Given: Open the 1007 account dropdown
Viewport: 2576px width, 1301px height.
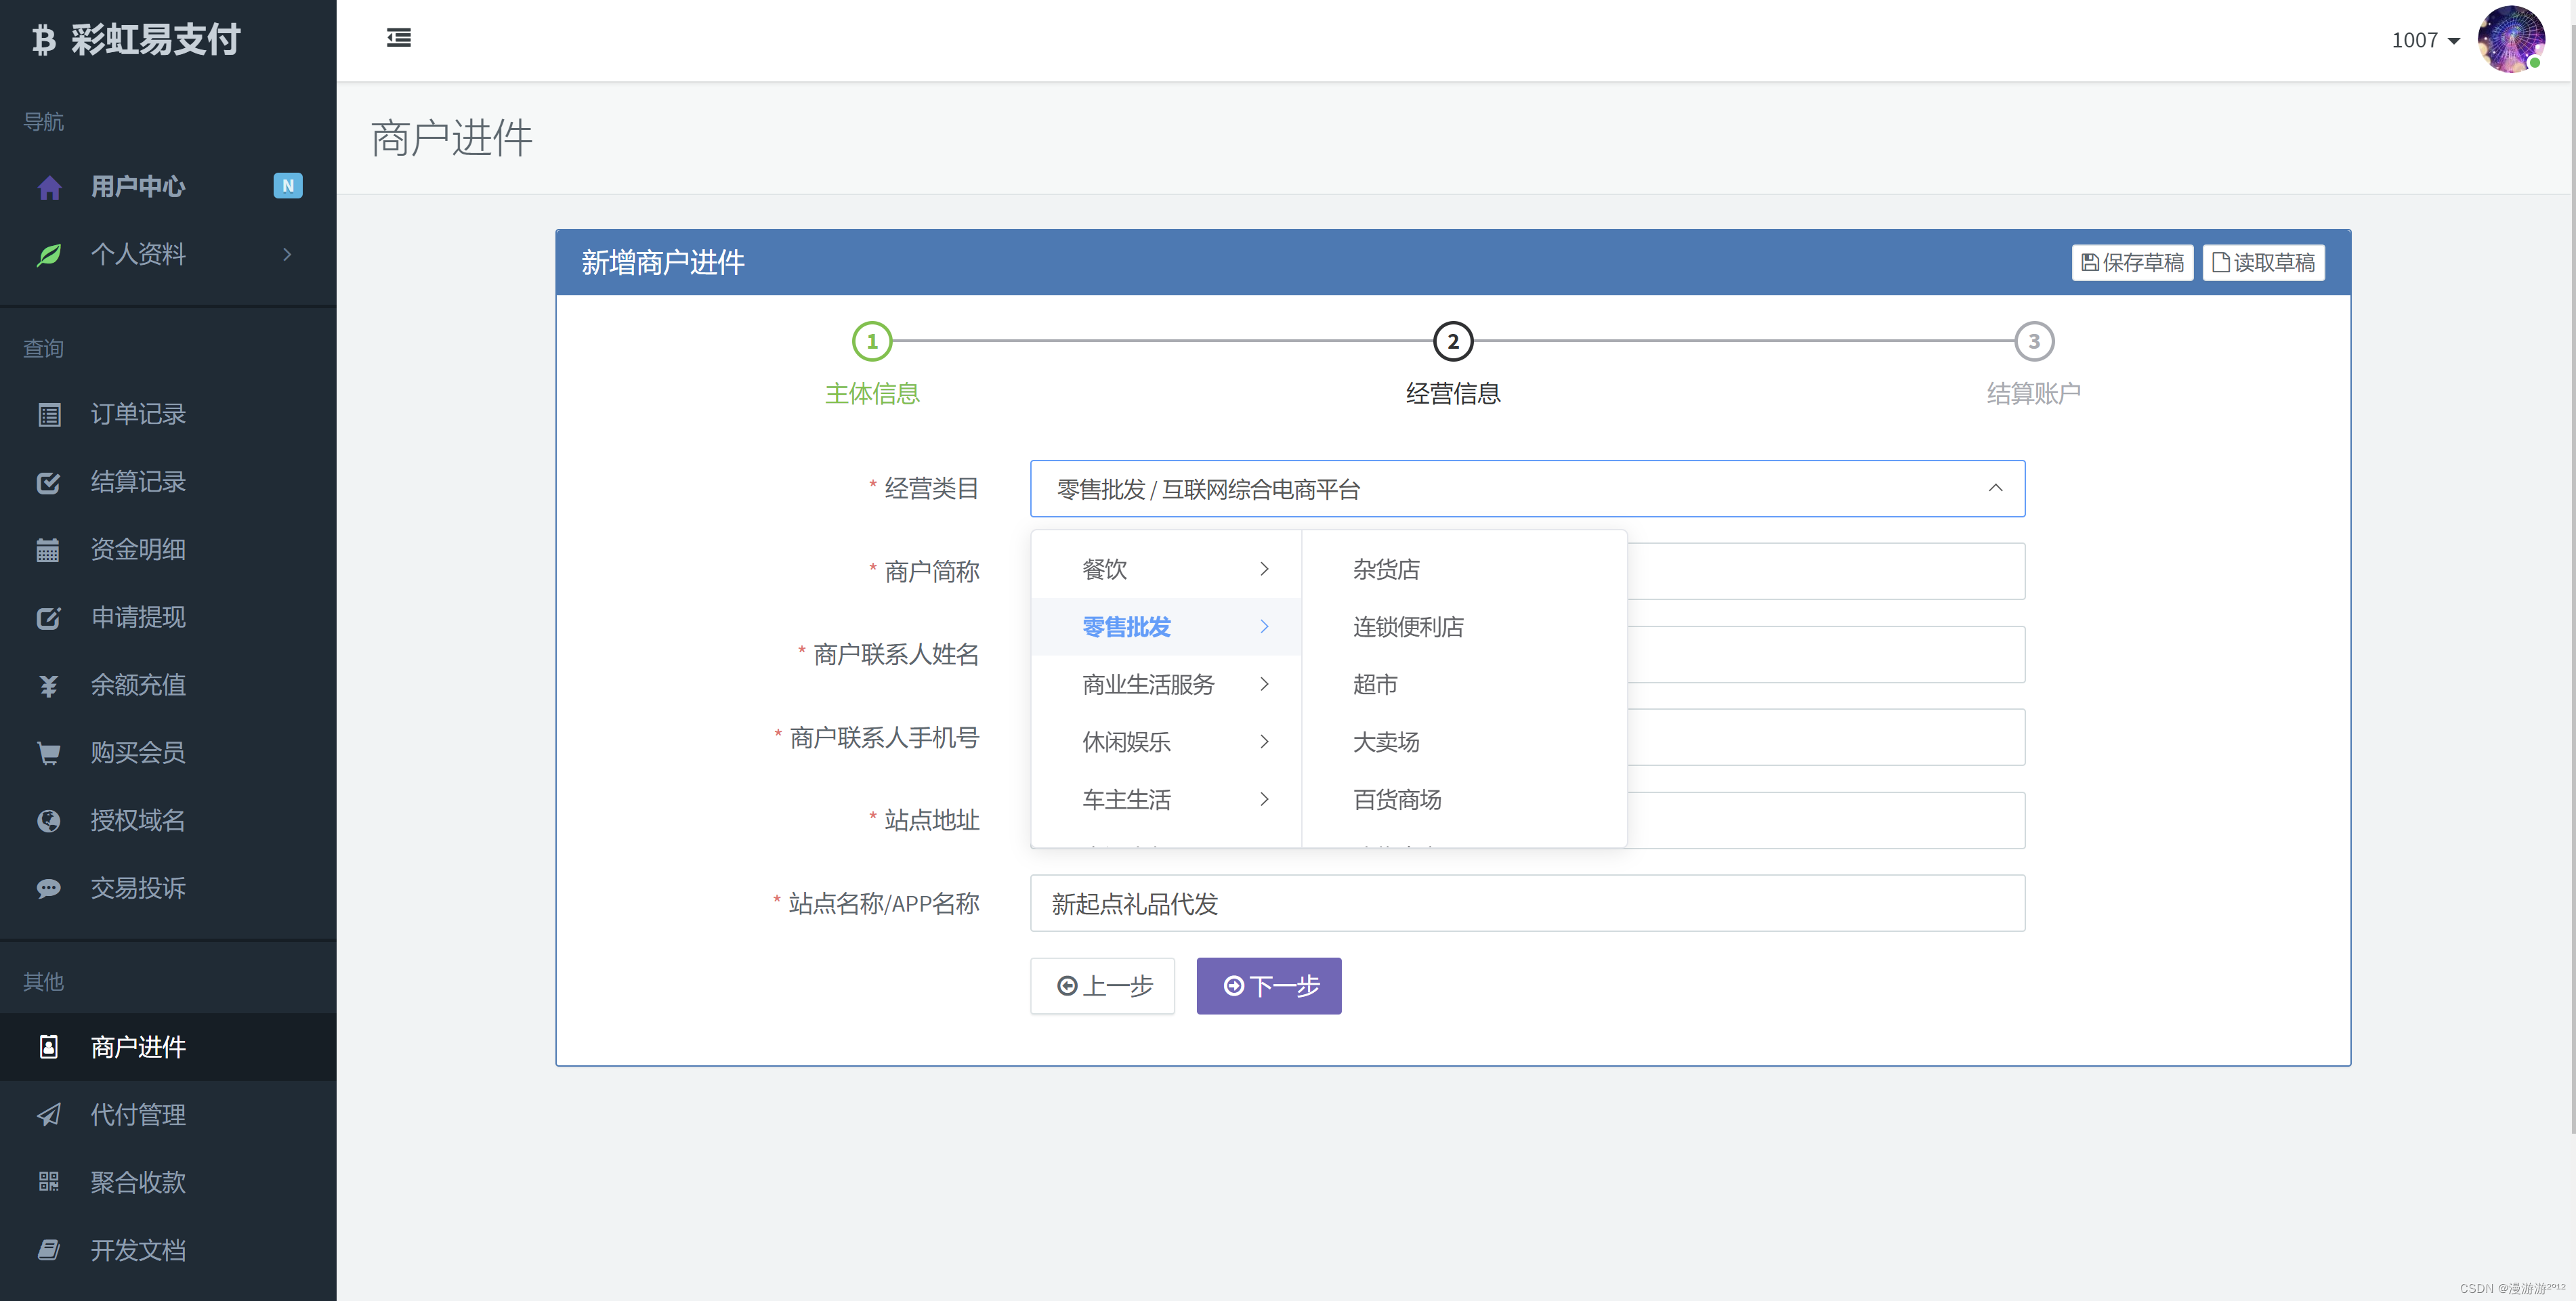Looking at the screenshot, I should point(2424,41).
